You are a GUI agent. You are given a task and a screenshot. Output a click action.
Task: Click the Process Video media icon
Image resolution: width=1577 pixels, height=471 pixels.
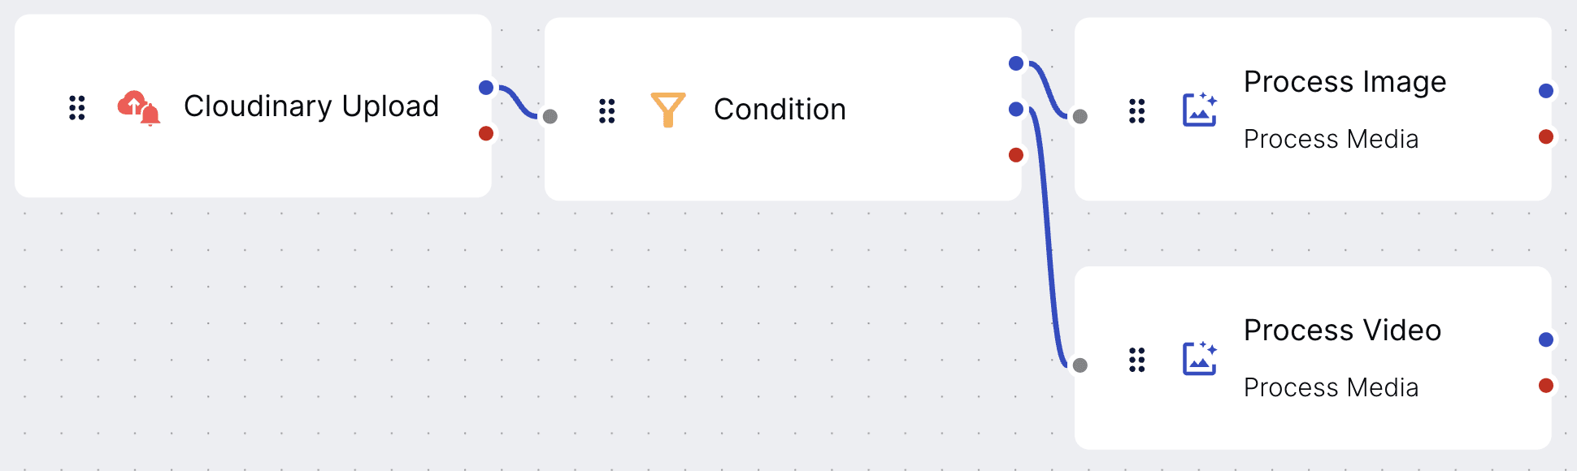pyautogui.click(x=1200, y=358)
